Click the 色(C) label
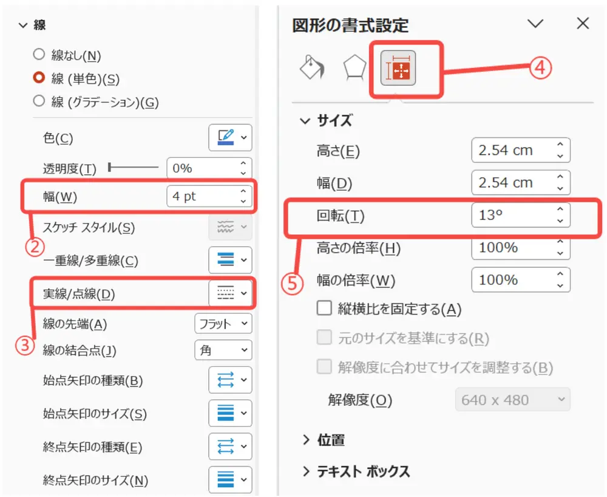Image resolution: width=607 pixels, height=497 pixels. 58,139
